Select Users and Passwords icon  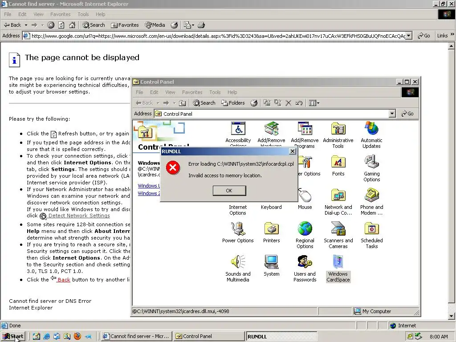[x=305, y=269]
